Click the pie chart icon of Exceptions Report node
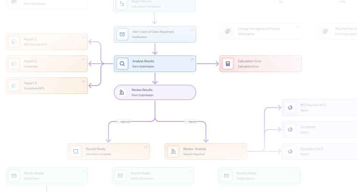Viewport: 357px width, 192px height. 290,130
